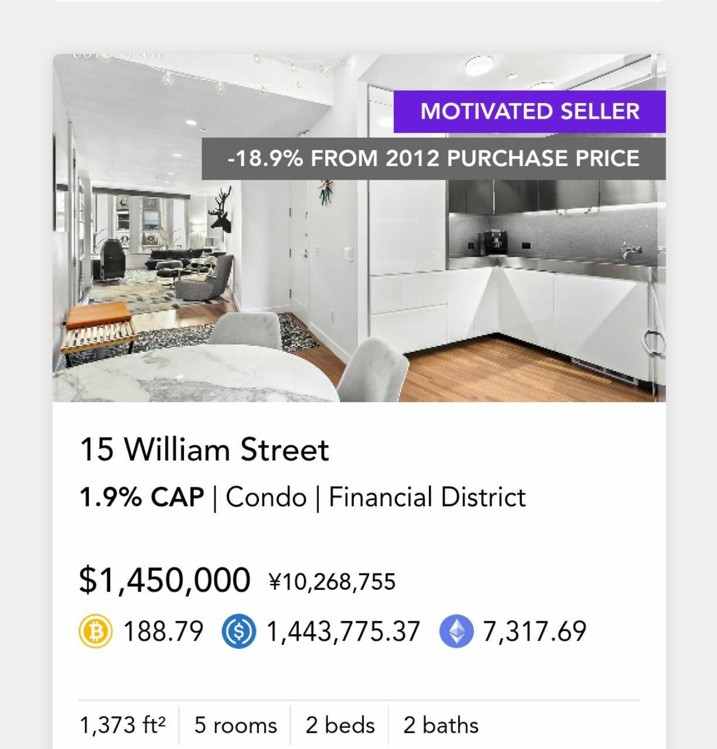Click the MOTIVATED SELLER purple badge
Viewport: 717px width, 749px height.
pyautogui.click(x=530, y=111)
